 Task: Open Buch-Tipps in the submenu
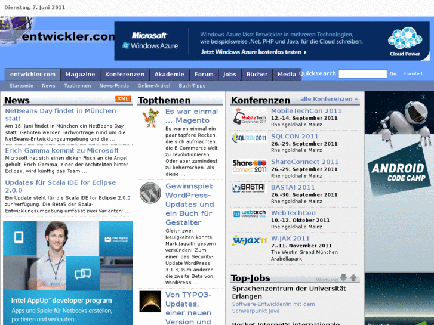click(192, 86)
